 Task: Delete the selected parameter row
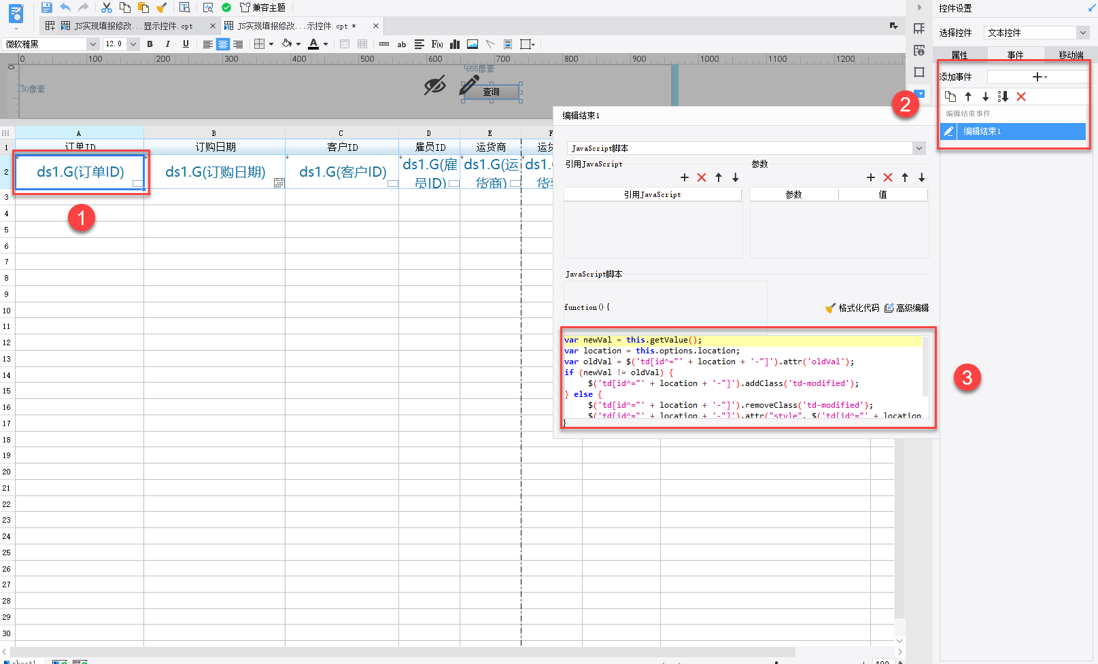888,177
